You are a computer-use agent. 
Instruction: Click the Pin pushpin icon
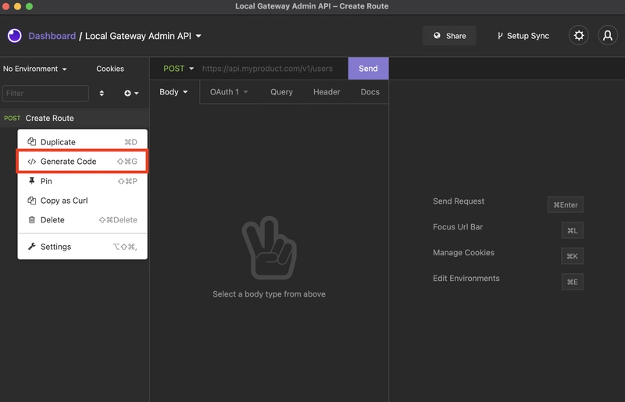tap(32, 181)
